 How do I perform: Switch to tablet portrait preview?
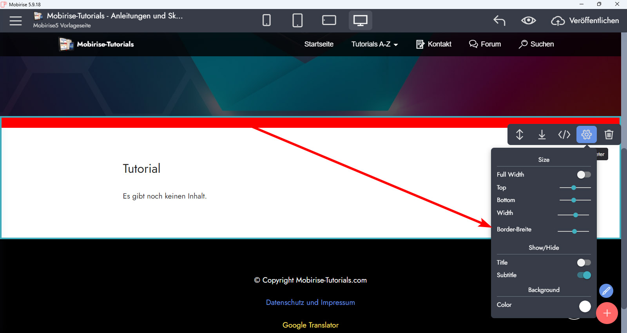(x=297, y=20)
